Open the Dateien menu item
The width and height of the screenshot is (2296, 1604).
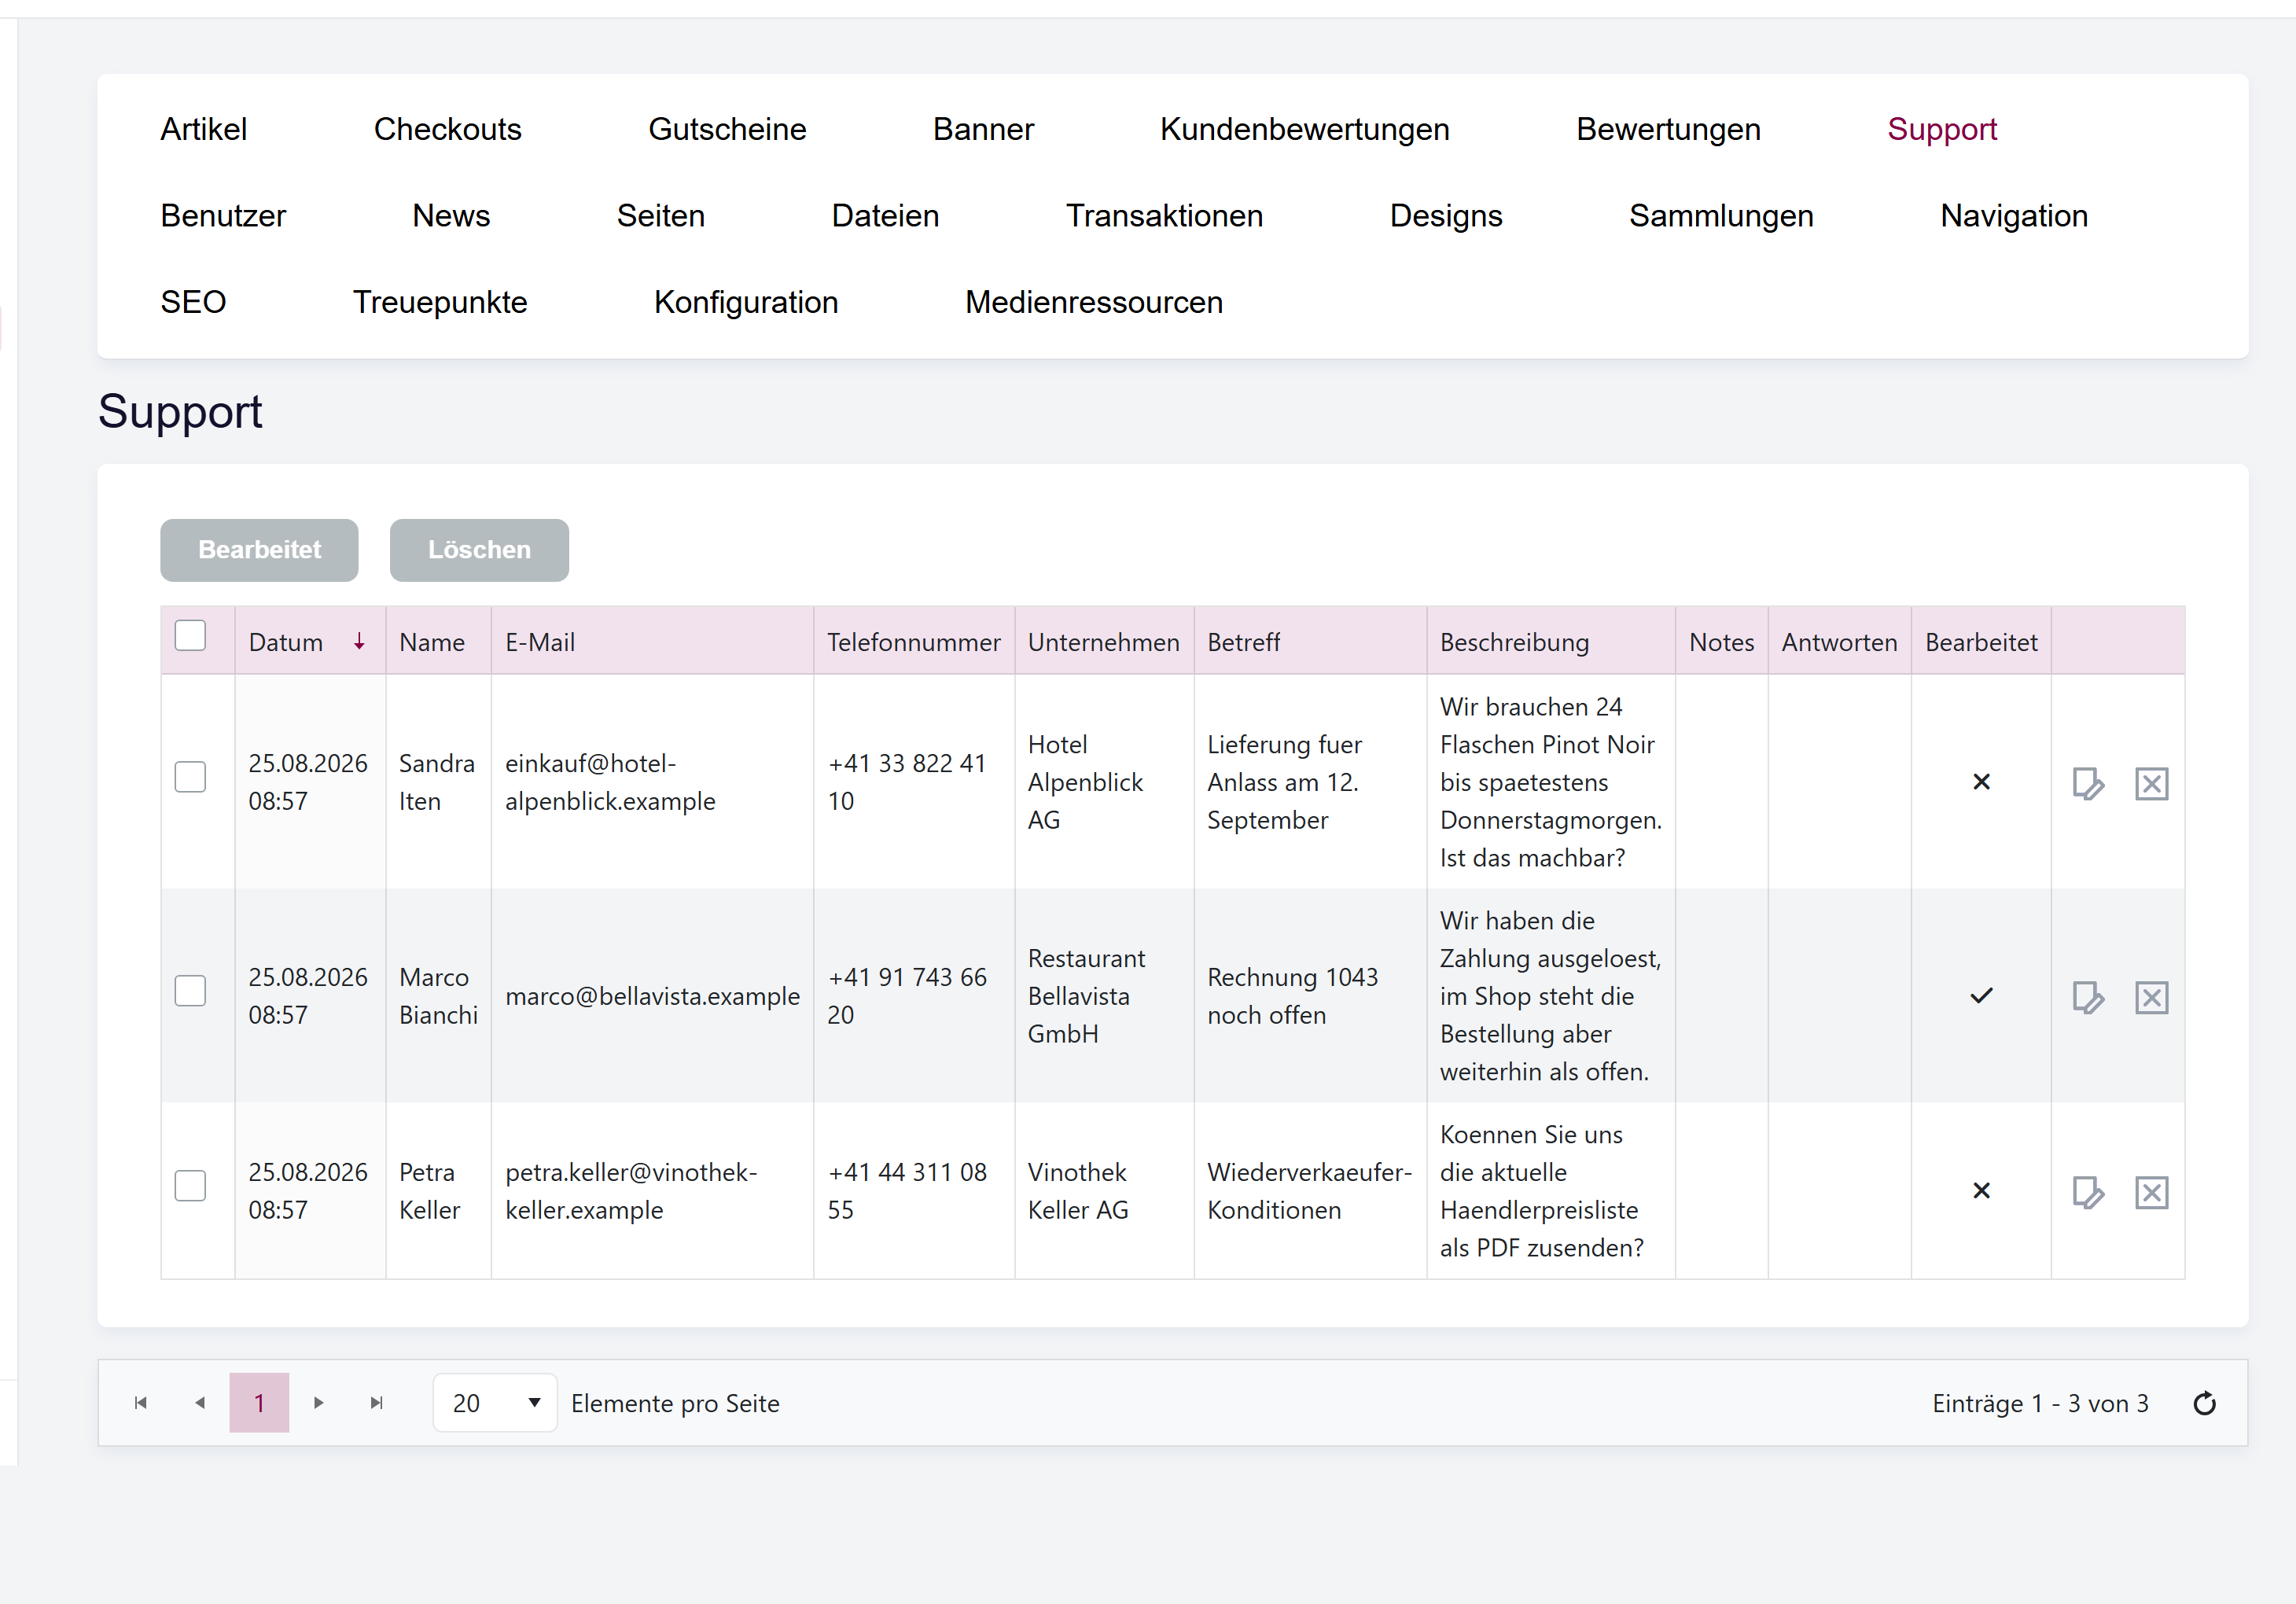pos(885,216)
